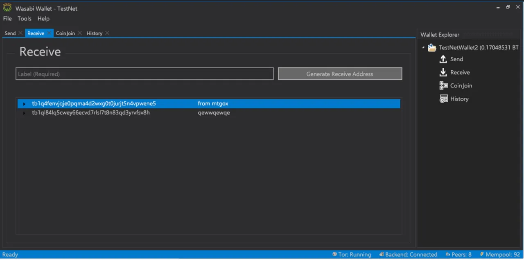Click the Backend connection status icon
This screenshot has width=524, height=260.
point(382,254)
